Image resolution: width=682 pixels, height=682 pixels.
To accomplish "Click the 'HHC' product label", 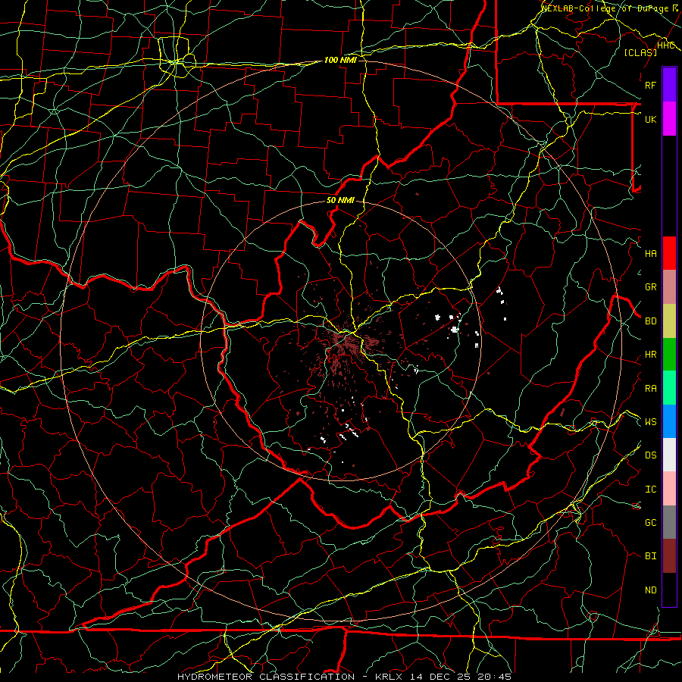I will (666, 45).
